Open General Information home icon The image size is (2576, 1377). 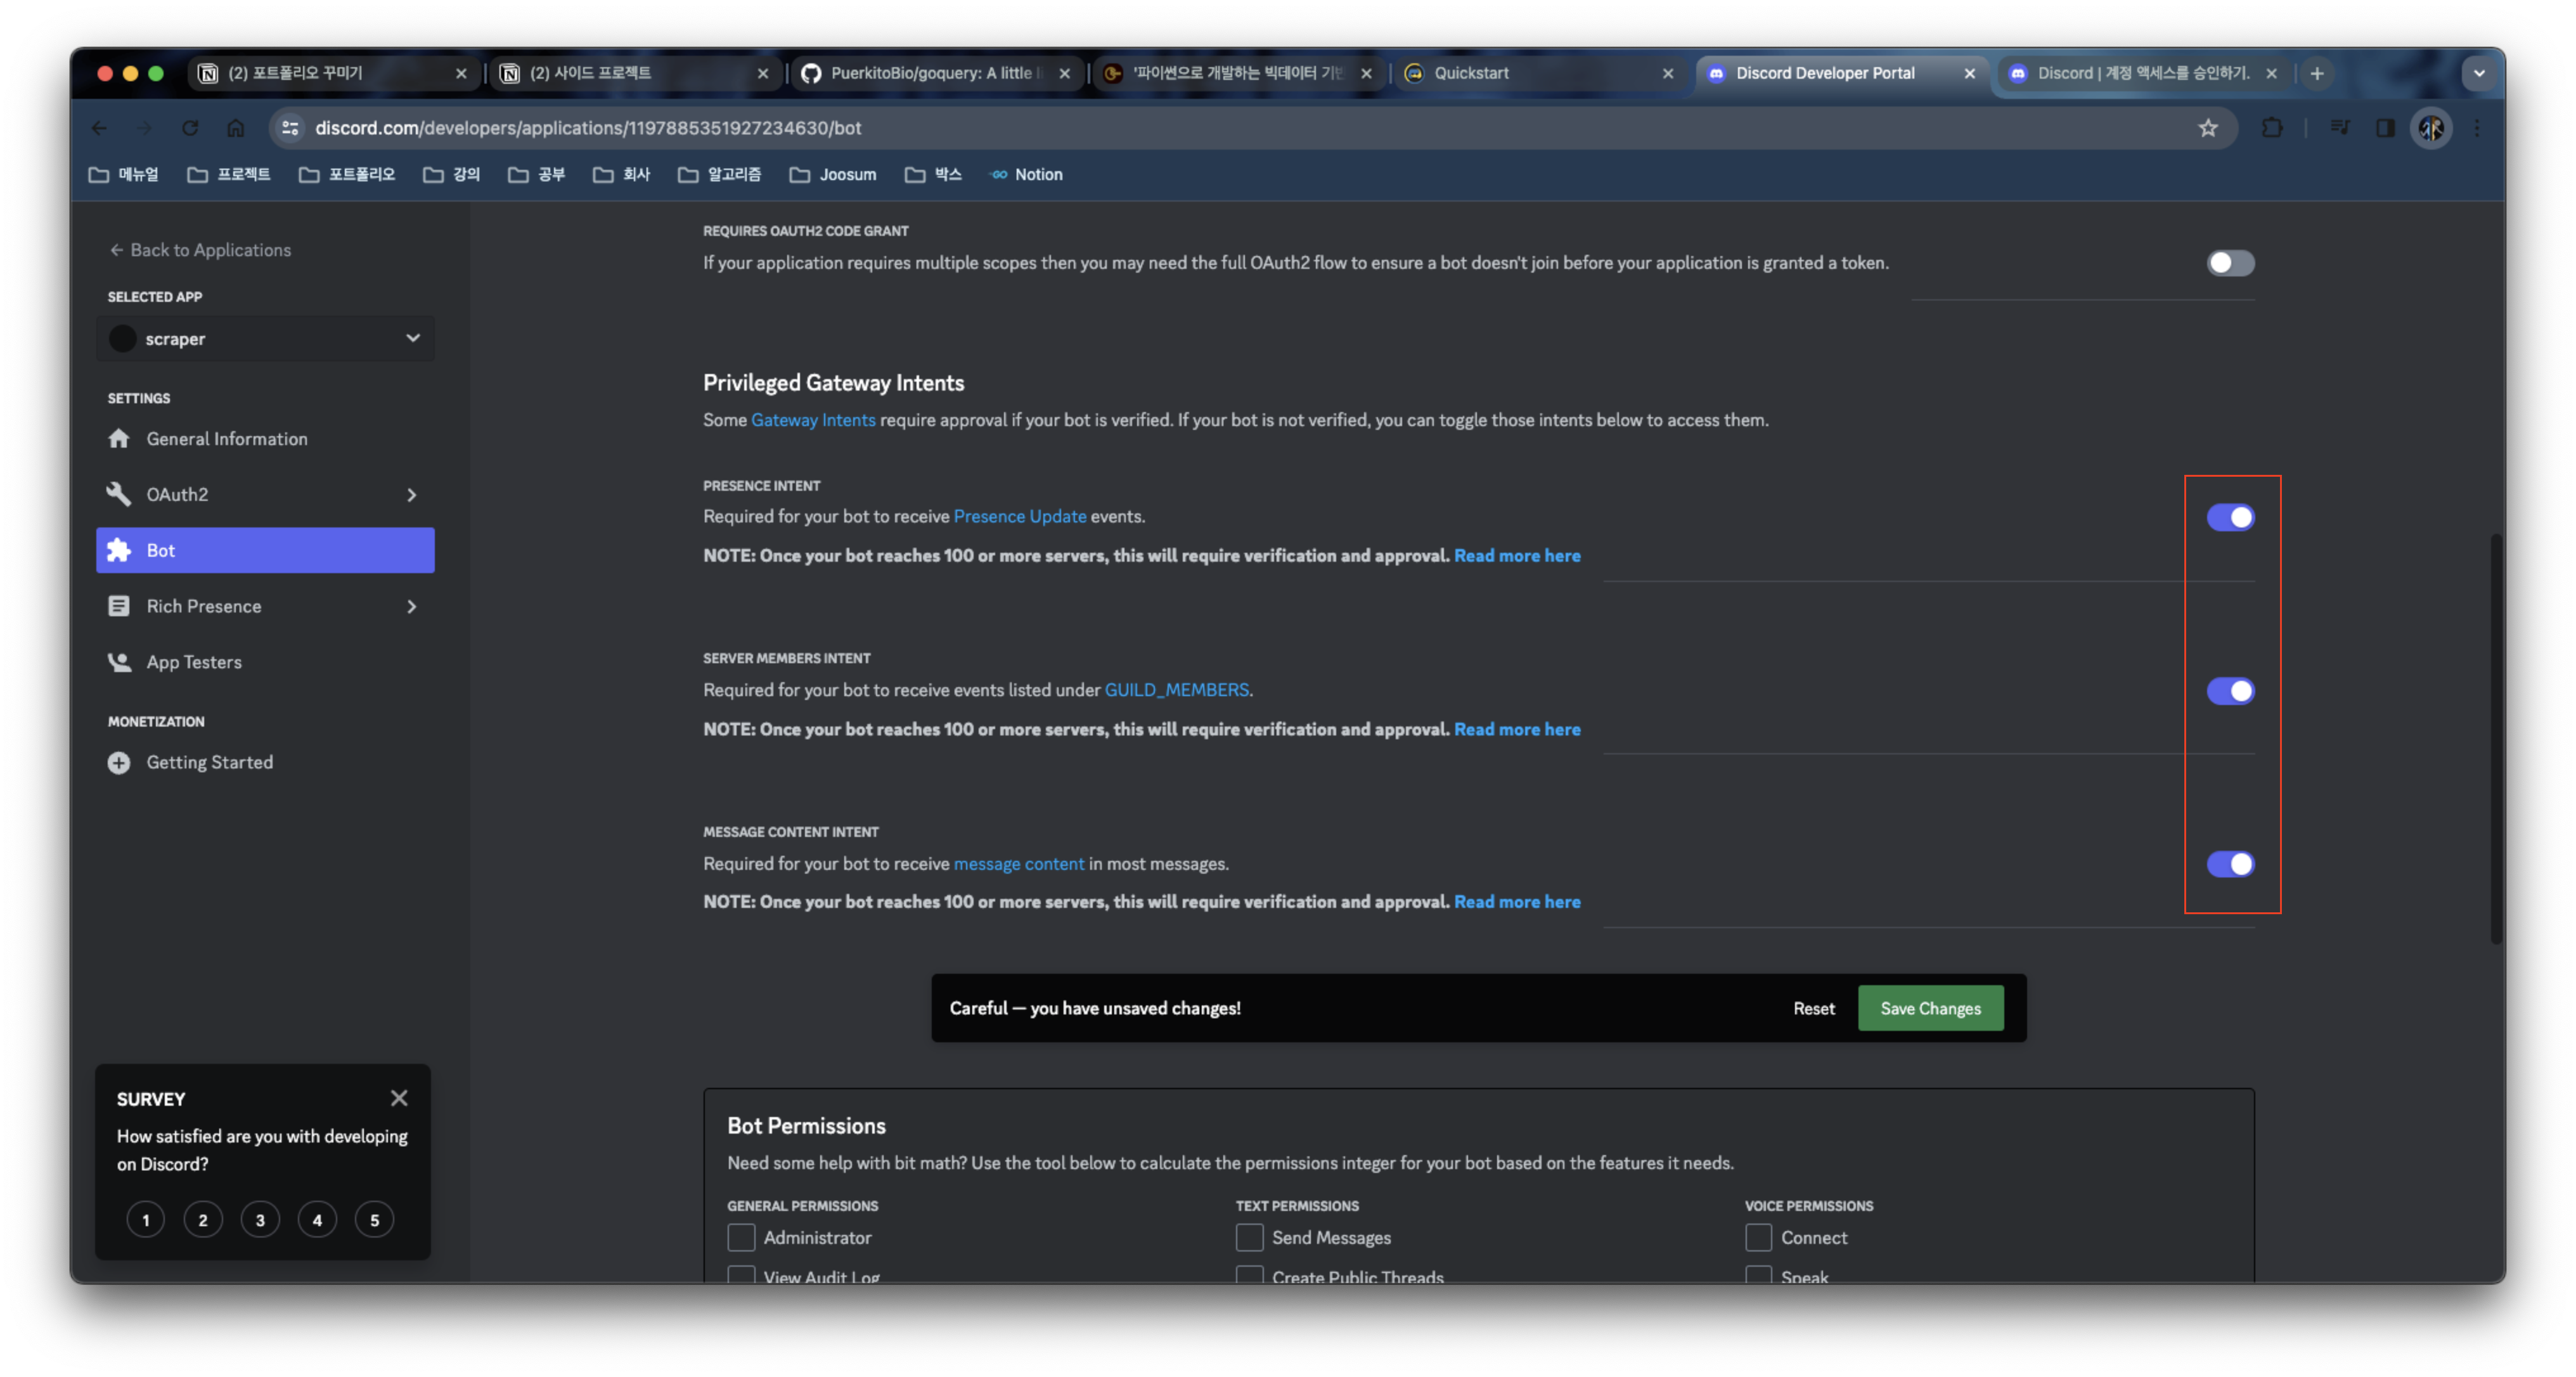pos(119,438)
